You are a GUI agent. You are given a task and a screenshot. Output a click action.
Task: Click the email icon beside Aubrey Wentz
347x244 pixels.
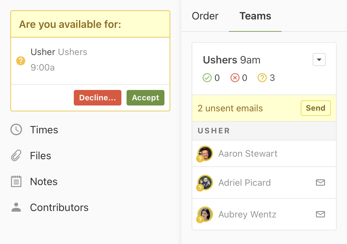(x=320, y=214)
